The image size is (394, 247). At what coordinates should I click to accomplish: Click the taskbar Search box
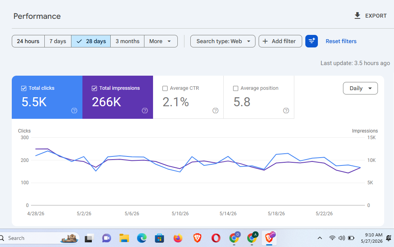[39, 238]
